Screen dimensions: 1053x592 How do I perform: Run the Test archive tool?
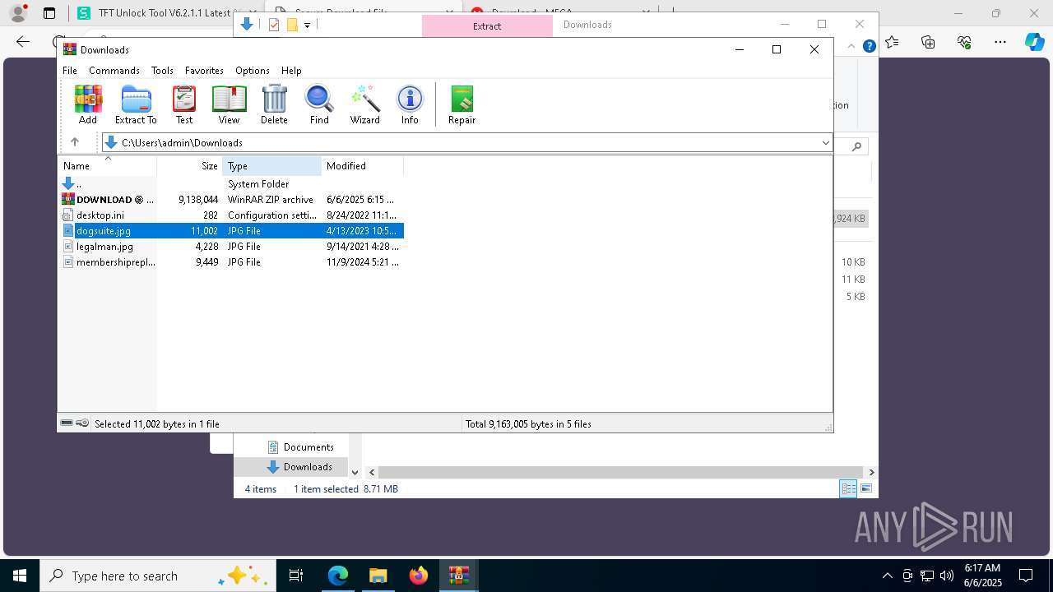pos(184,104)
